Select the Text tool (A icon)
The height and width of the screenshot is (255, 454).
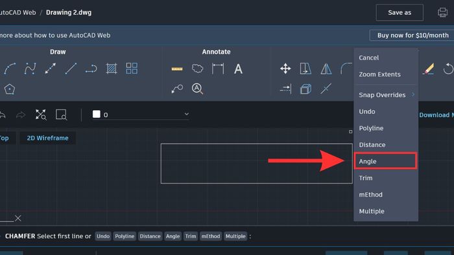(238, 69)
